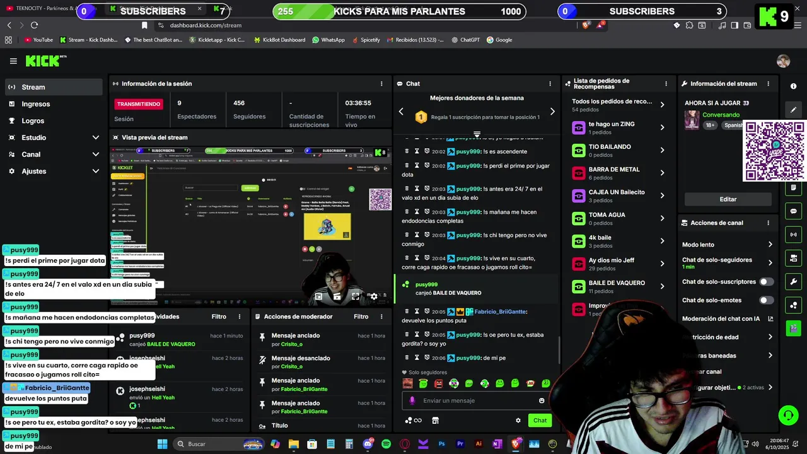Click the broadcast signal icon in right sidebar
Image resolution: width=807 pixels, height=454 pixels.
(x=793, y=235)
